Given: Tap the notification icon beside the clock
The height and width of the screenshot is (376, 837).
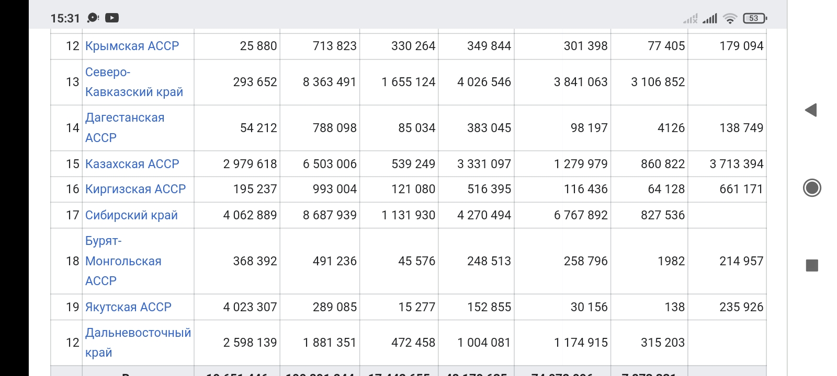Looking at the screenshot, I should coord(93,18).
